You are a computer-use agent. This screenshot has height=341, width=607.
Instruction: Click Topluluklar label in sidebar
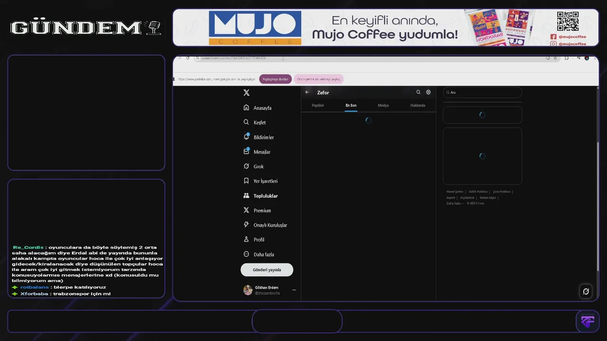(x=266, y=196)
